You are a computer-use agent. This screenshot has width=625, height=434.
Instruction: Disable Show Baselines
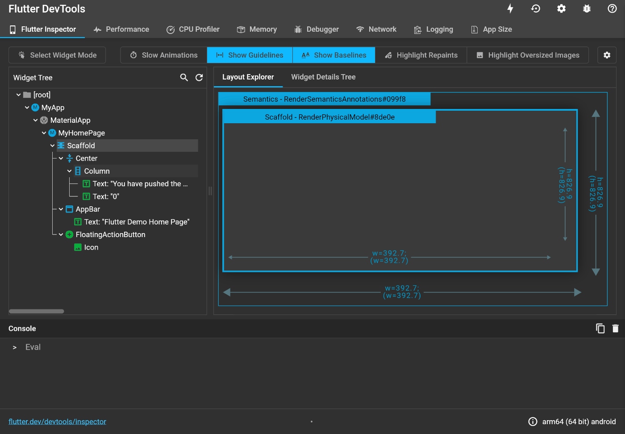[334, 55]
